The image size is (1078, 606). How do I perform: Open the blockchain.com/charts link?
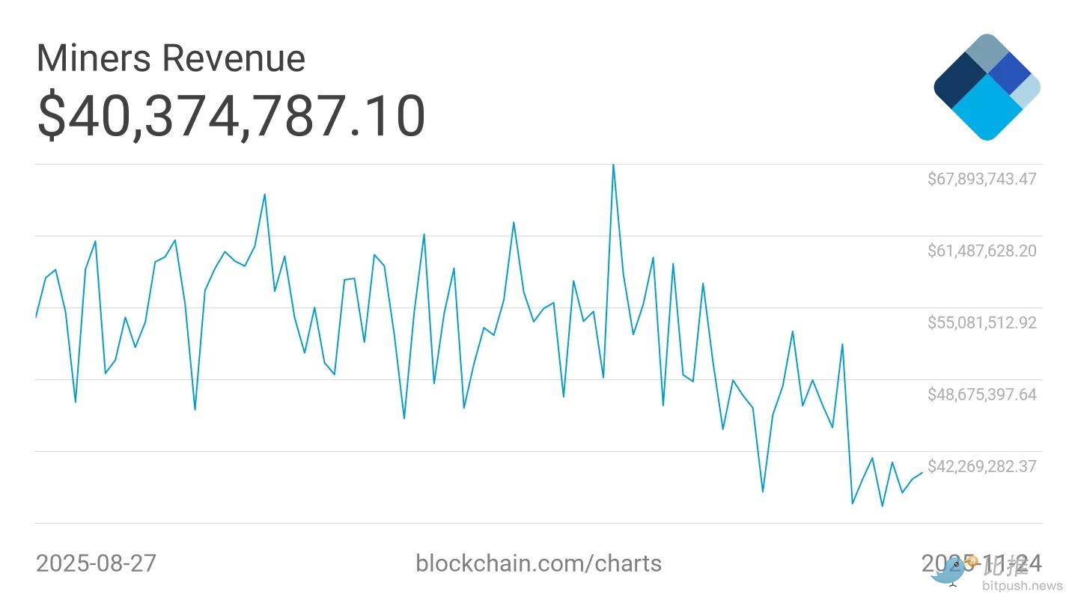pyautogui.click(x=538, y=563)
